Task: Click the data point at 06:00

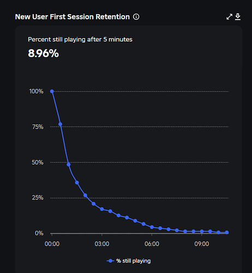Action: (152, 227)
